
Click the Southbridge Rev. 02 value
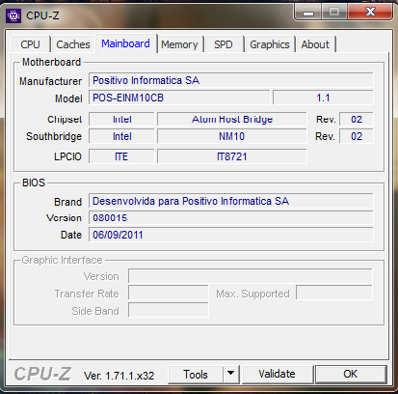point(357,136)
